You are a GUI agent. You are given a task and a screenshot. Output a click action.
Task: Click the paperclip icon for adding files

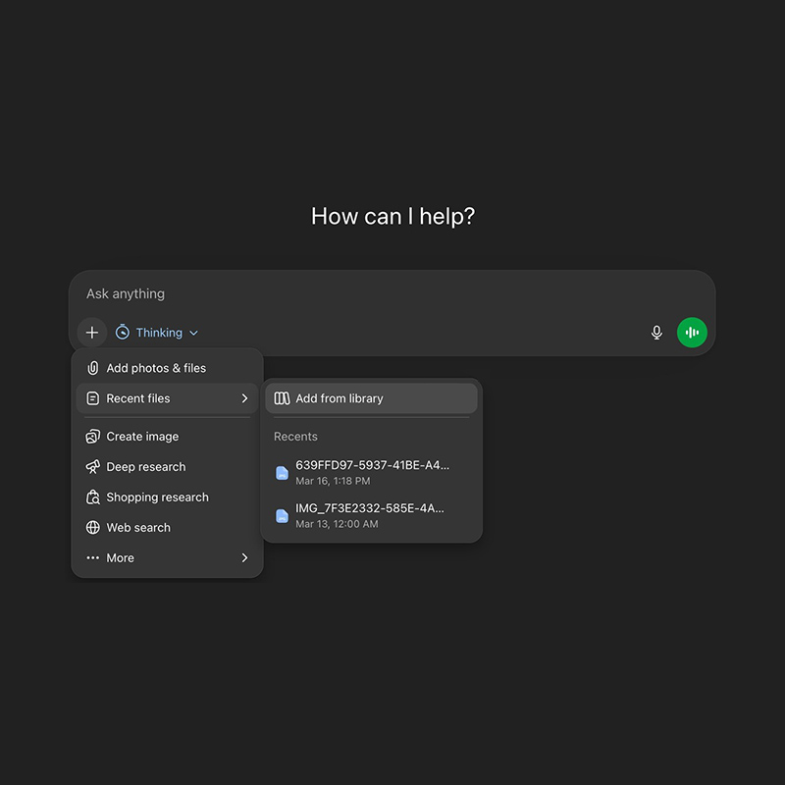tap(93, 368)
